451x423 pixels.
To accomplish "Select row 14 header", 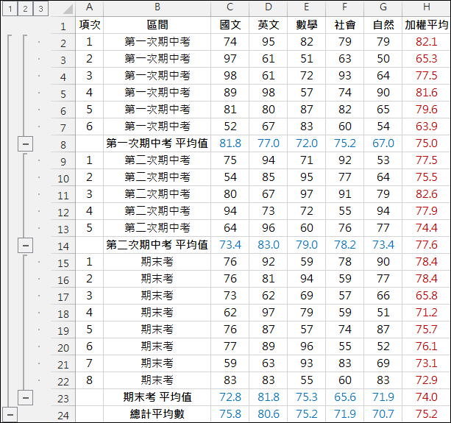I will (x=63, y=245).
